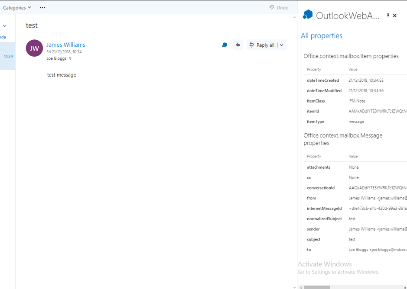The image size is (407, 289).
Task: Click the thumbs-up Like icon
Action: (x=238, y=45)
